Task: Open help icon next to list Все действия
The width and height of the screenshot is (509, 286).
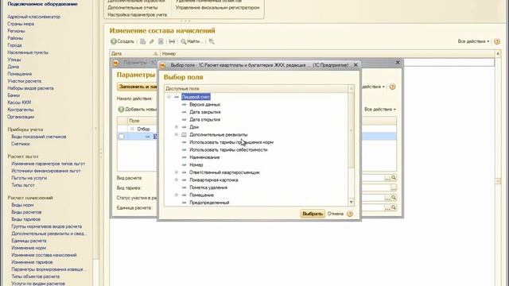Action: 496,41
